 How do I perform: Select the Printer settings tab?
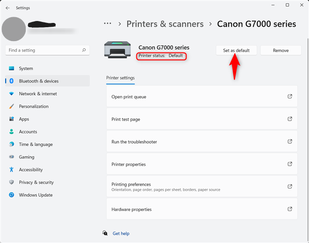point(121,78)
